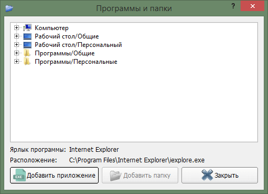Screen dimensions: 268x194
Task: Expand the Программы/Персональные node
Action: point(16,61)
